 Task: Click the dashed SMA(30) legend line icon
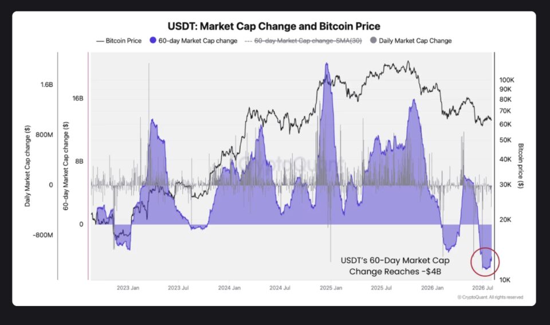pyautogui.click(x=248, y=41)
